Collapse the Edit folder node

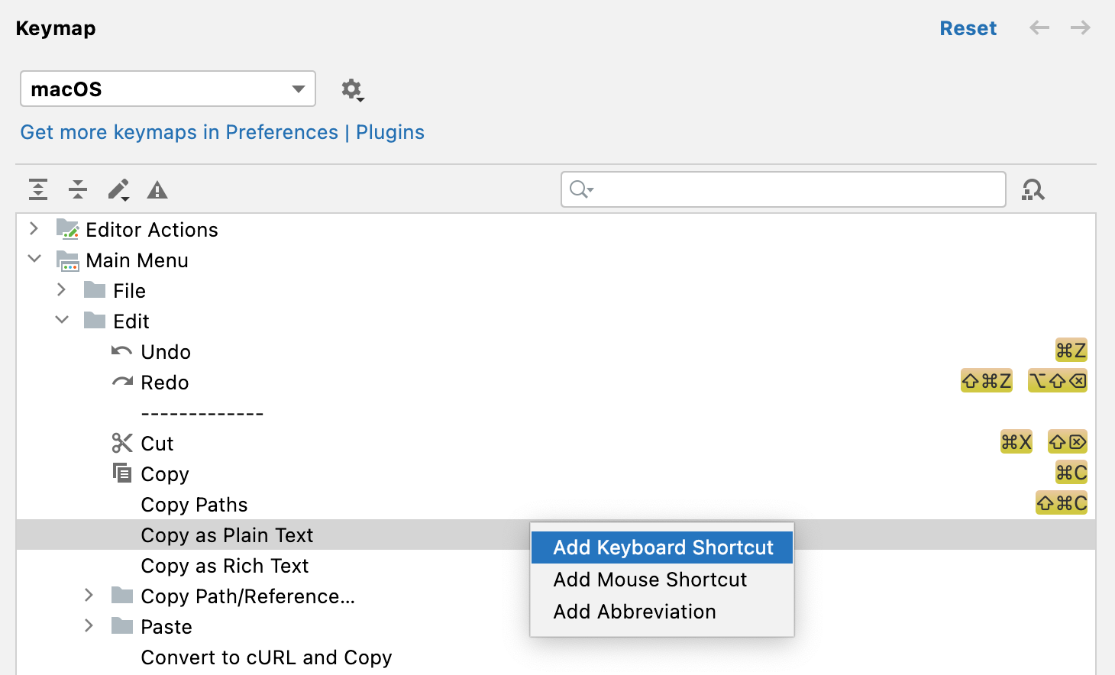[62, 321]
